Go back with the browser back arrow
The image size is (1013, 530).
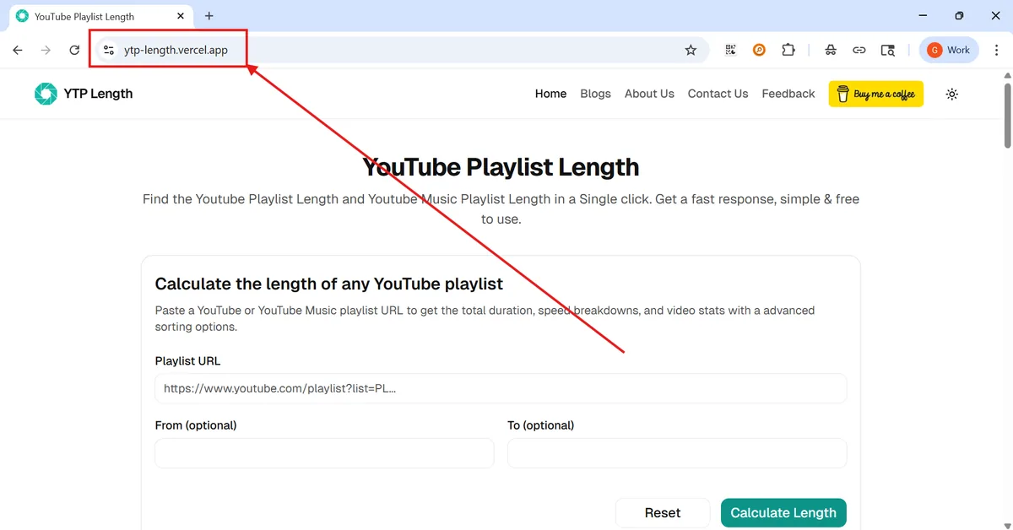tap(18, 51)
